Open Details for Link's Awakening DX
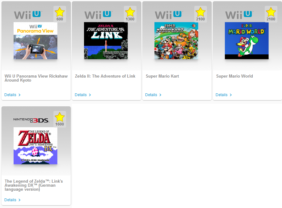The width and height of the screenshot is (282, 208). tap(12, 200)
